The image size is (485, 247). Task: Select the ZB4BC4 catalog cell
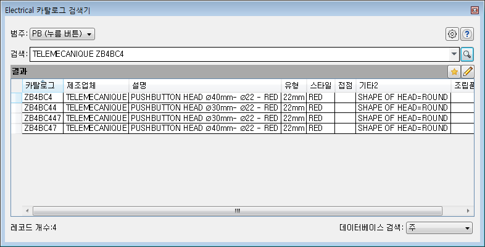pos(43,97)
